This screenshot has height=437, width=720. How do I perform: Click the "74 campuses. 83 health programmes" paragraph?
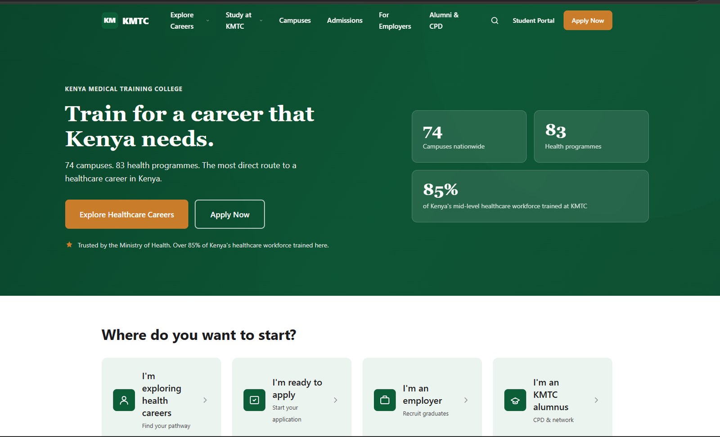click(180, 172)
